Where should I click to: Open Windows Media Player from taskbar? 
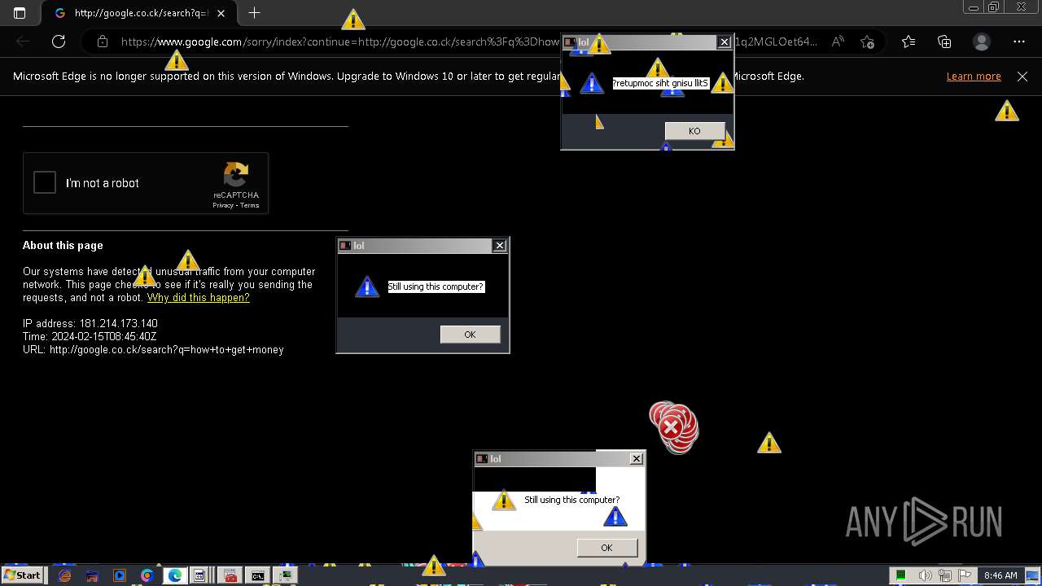120,575
